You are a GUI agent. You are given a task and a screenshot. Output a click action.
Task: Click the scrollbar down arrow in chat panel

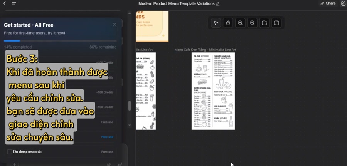pos(130,125)
